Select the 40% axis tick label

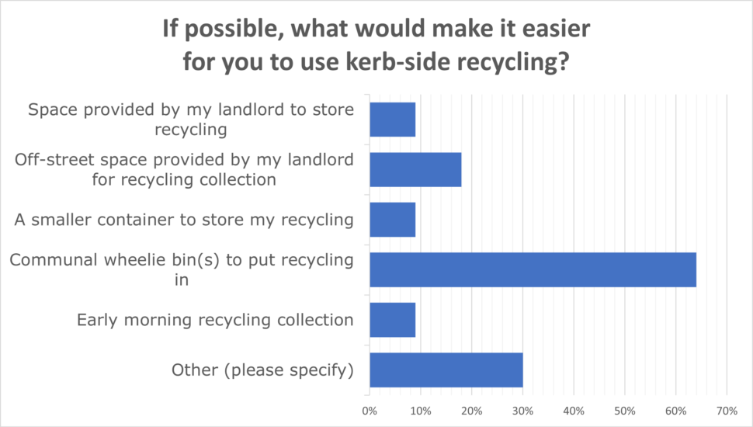574,411
